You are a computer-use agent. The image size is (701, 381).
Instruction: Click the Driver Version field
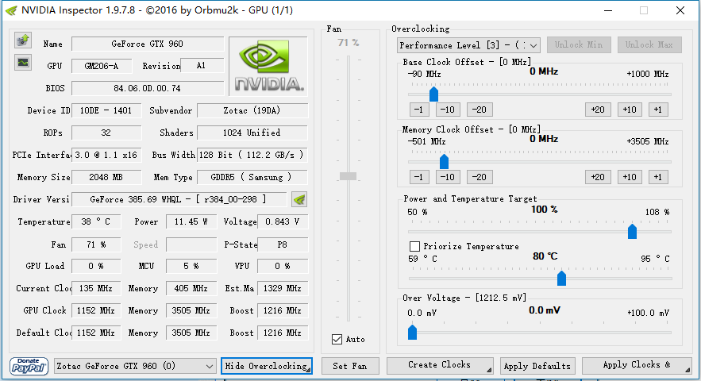tap(179, 199)
